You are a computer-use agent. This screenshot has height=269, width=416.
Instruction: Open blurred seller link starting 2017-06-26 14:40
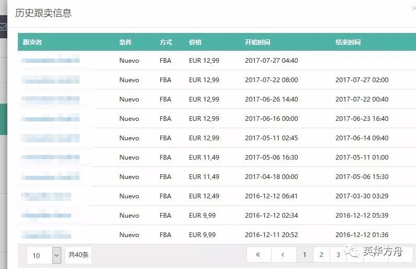[x=50, y=99]
